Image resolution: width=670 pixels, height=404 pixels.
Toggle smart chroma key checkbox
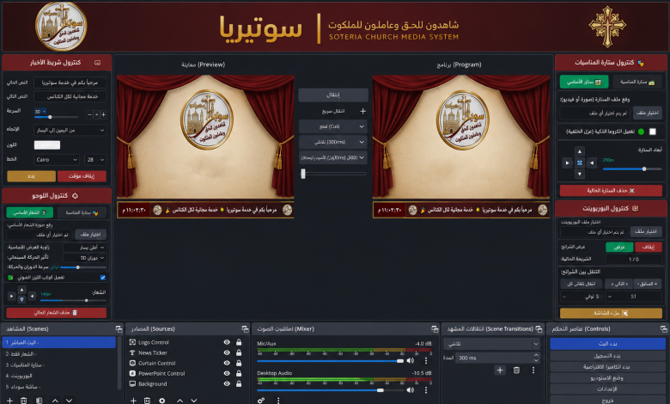(653, 132)
